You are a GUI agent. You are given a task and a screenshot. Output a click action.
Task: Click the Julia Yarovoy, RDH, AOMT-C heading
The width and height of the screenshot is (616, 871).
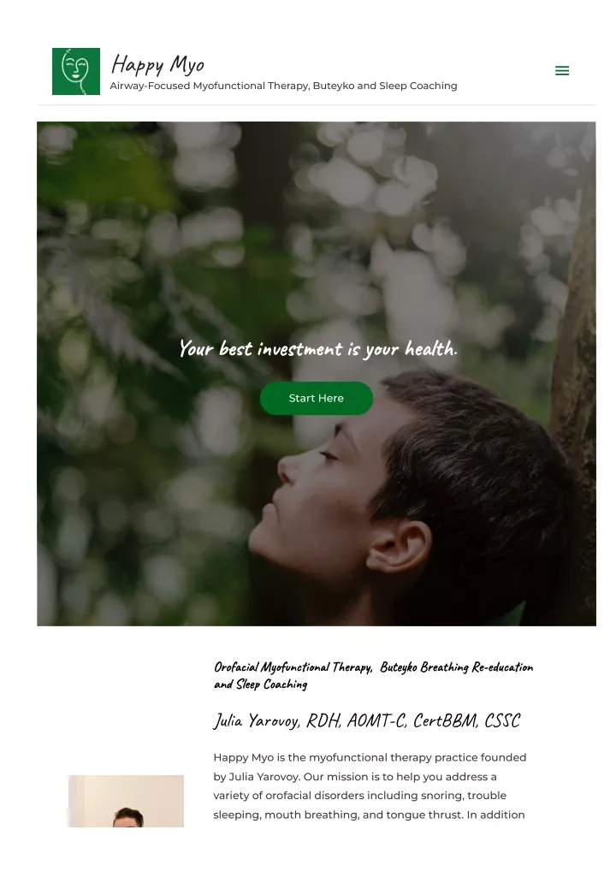(x=366, y=721)
